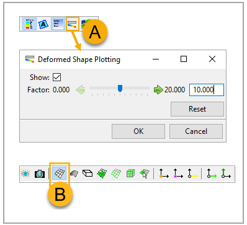Confirm with the OK button
This screenshot has height=225, width=247.
(x=138, y=131)
